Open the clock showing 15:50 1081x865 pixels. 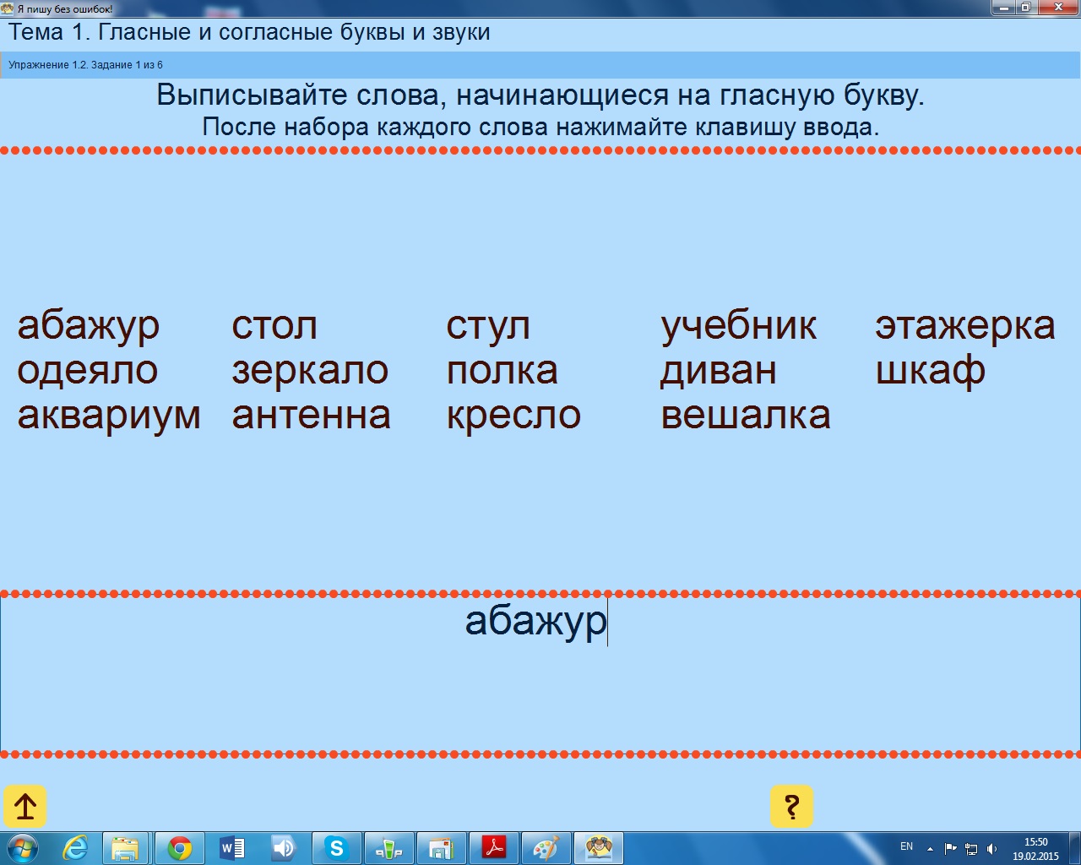(1035, 849)
